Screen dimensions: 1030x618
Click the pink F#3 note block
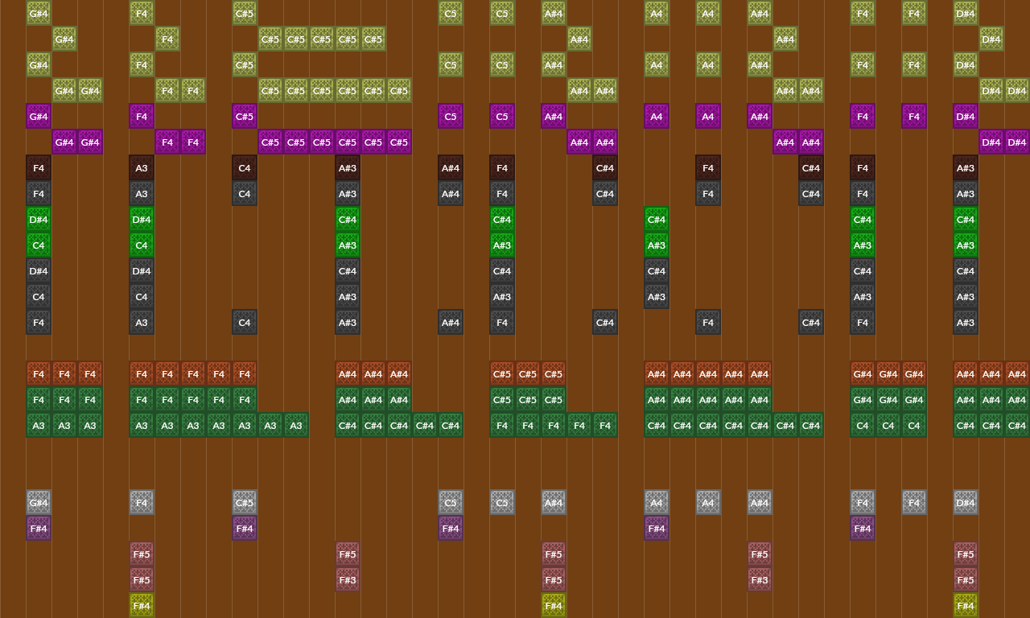click(x=348, y=579)
